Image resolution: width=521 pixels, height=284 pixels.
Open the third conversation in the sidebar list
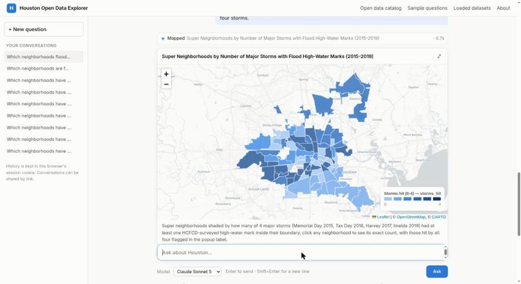point(43,80)
